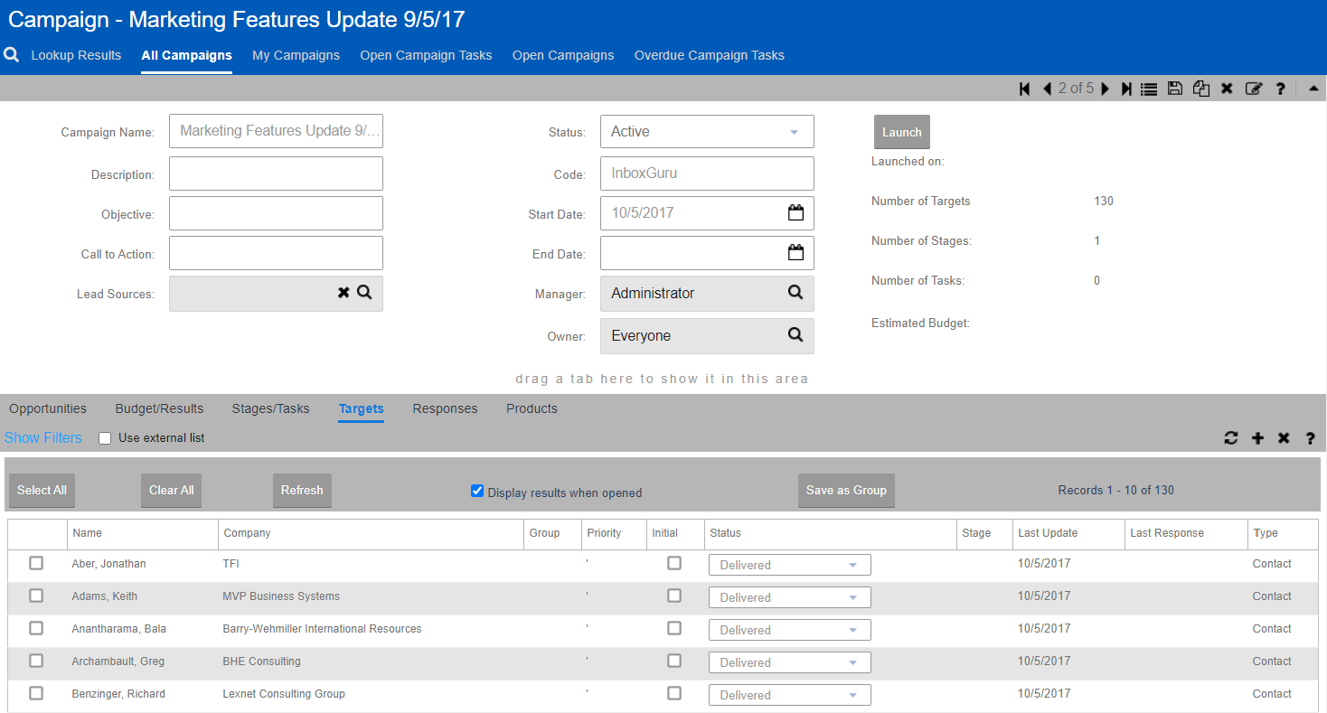Open Lead Sources lookup magnifier
Screen dimensions: 1327x713
click(x=364, y=293)
